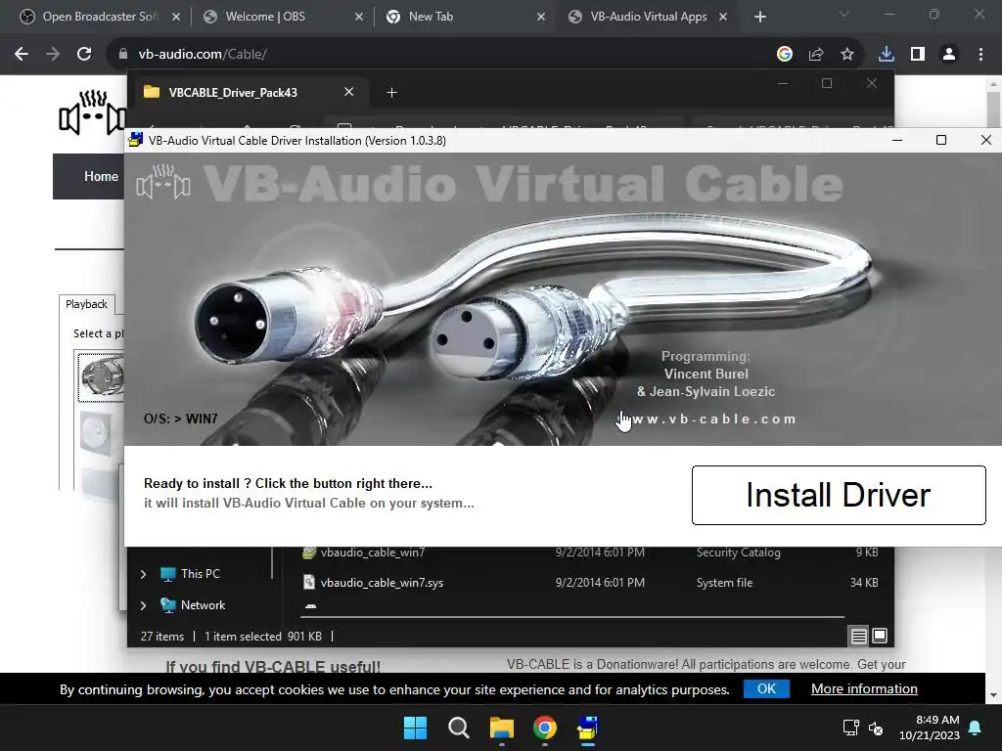Open Chrome three-dot menu
The image size is (1002, 751).
pyautogui.click(x=980, y=55)
